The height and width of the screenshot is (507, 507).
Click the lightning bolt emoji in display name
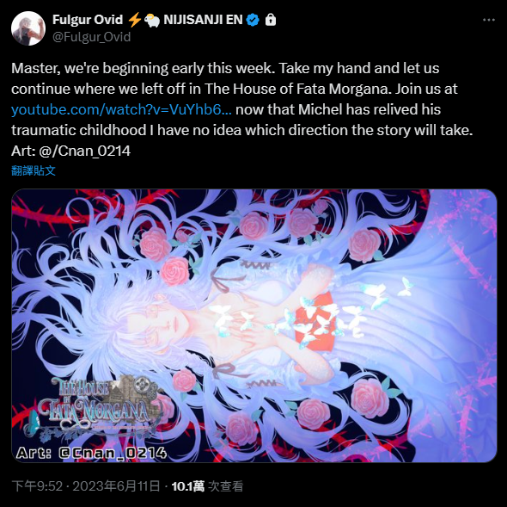(x=134, y=20)
